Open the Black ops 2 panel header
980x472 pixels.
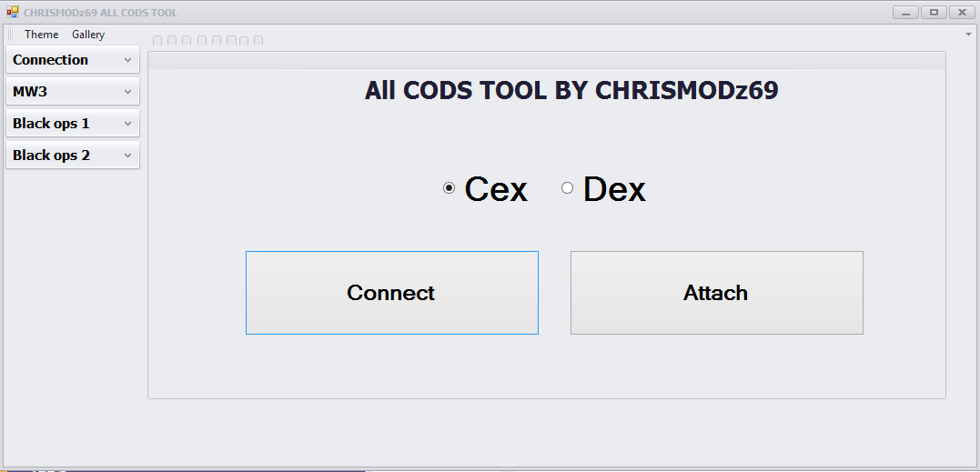[x=73, y=155]
